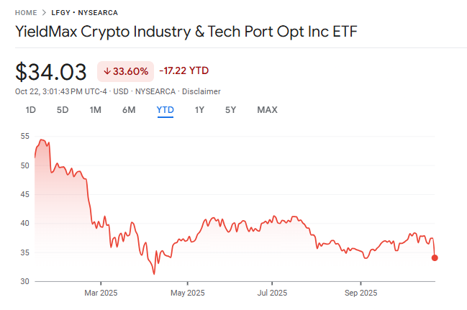Select the MAX range tab

point(267,110)
